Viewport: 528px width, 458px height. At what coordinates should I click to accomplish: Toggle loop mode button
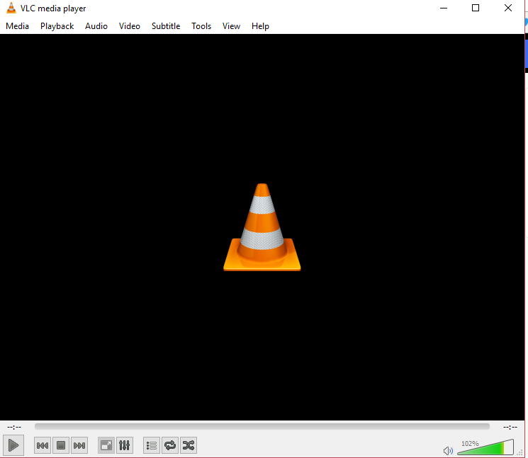point(170,445)
